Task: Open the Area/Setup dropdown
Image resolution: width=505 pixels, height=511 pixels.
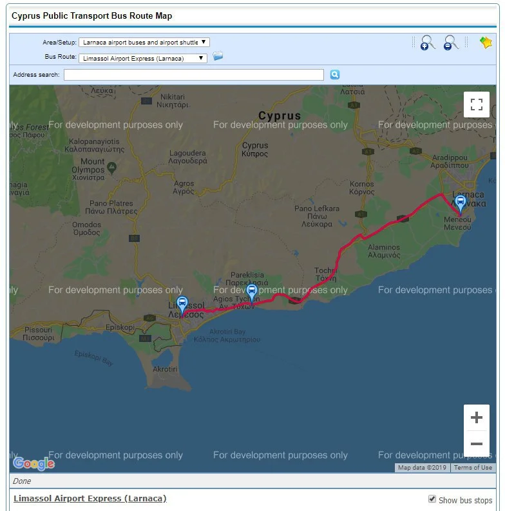Action: 144,43
